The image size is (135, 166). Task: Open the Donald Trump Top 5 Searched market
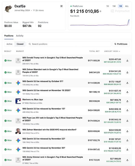pos(52,59)
